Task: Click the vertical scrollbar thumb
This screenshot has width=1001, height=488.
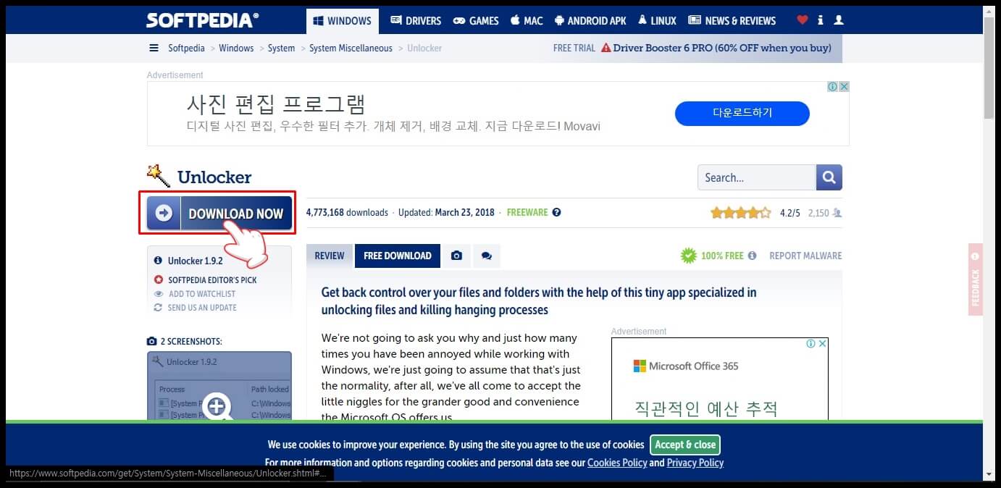Action: (x=989, y=69)
